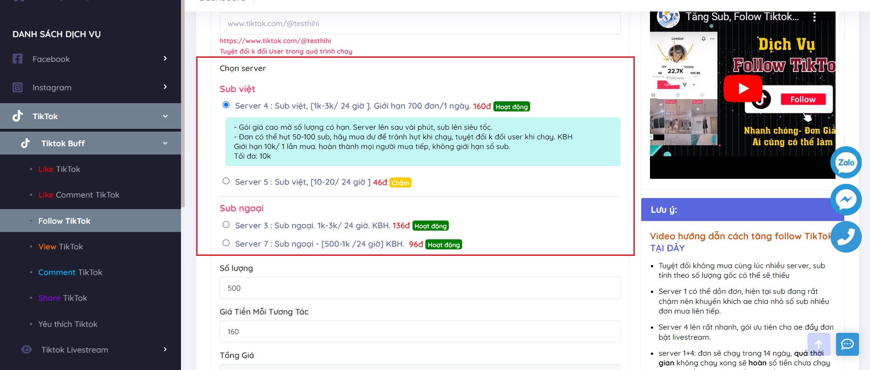Click the Lưu ý panel header
This screenshot has width=870, height=370.
[743, 210]
